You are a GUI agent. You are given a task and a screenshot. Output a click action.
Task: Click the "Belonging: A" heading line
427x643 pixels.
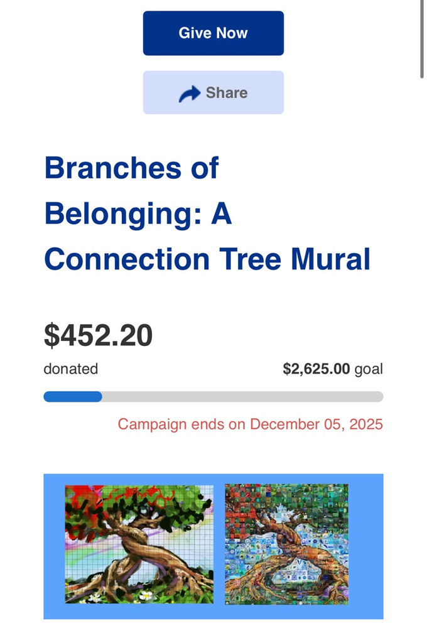[x=138, y=214]
